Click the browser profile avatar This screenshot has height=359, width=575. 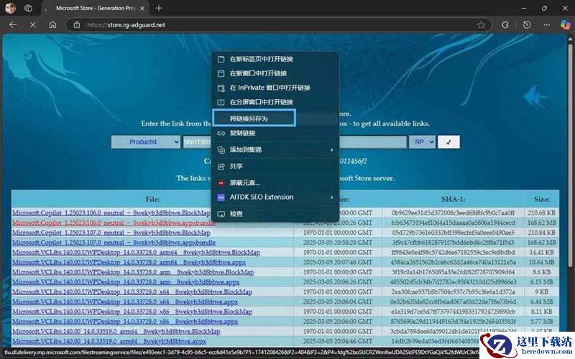[x=10, y=8]
